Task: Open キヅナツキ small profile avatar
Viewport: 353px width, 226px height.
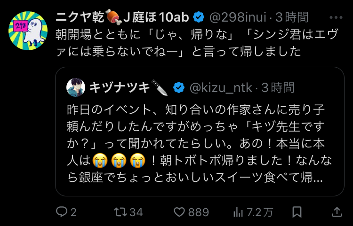Action: pos(75,87)
